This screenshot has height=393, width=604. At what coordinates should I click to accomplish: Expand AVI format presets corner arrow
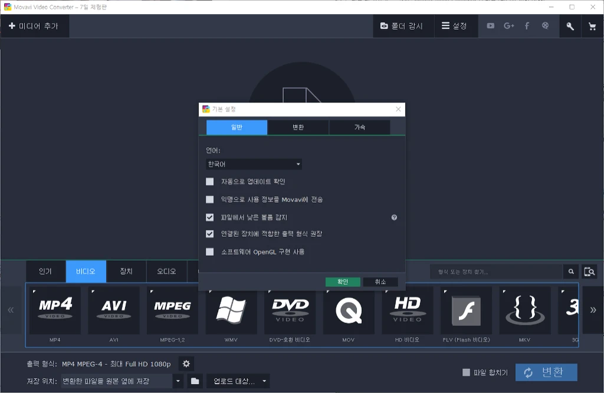click(x=93, y=292)
